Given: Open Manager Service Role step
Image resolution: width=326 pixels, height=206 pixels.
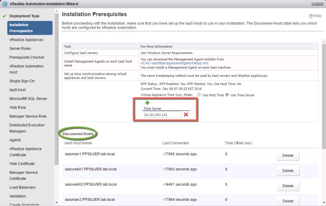Looking at the screenshot, I should 28,116.
